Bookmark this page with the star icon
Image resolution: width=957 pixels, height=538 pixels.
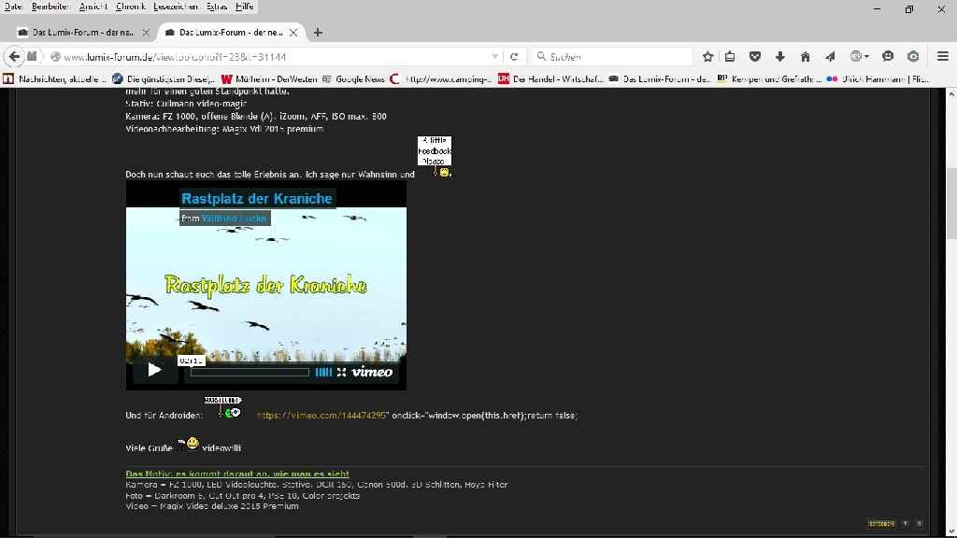coord(708,57)
